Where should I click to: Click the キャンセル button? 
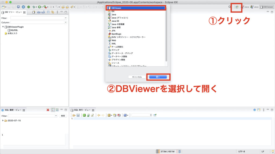pyautogui.click(x=137, y=77)
